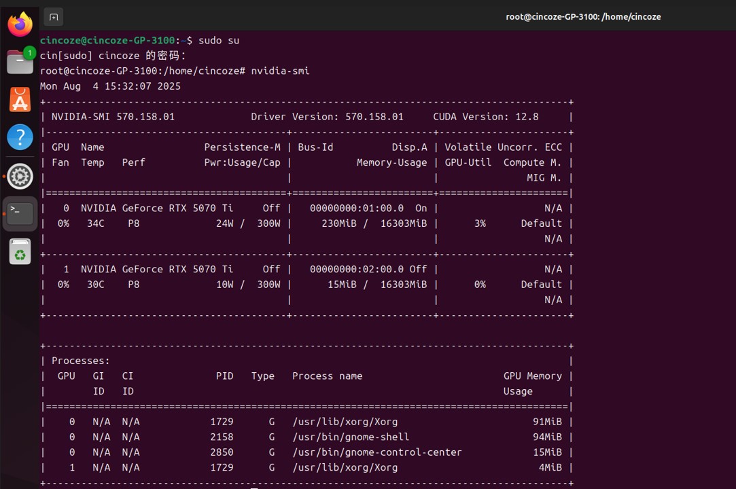Click the date 'Mon Aug 4 15:32:07 2025'

(x=110, y=86)
